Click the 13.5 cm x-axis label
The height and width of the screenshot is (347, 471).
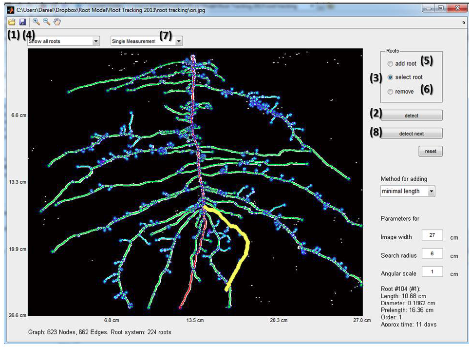click(x=195, y=320)
